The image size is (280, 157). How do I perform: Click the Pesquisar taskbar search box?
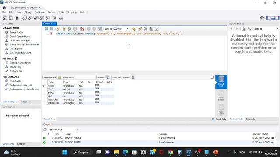tap(82, 152)
